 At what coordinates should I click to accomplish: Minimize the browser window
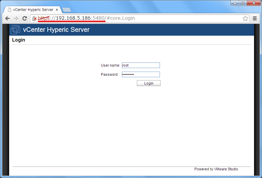tap(235, 3)
